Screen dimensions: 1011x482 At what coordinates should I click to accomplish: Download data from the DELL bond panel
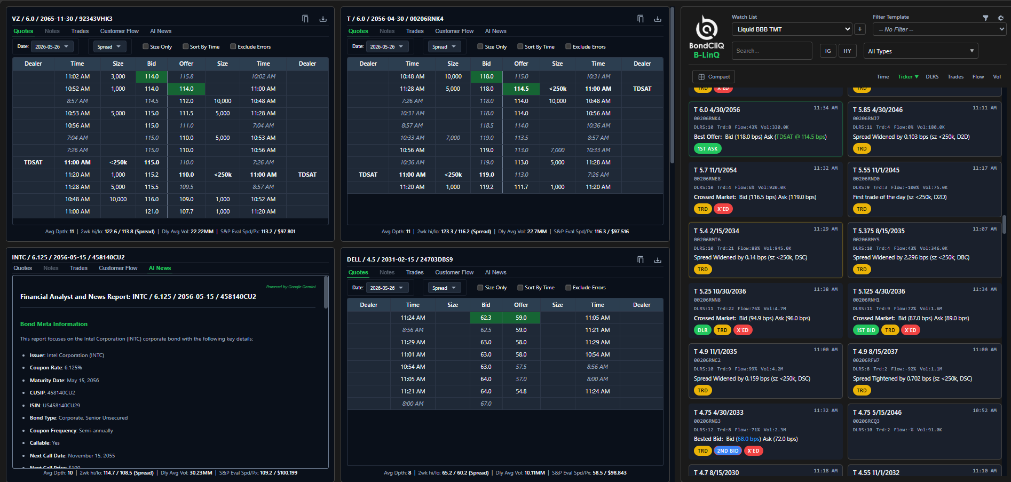pyautogui.click(x=658, y=260)
